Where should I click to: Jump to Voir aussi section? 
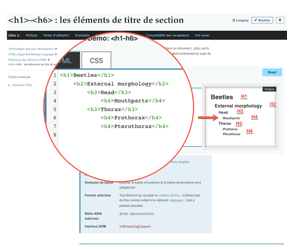pyautogui.click(x=202, y=35)
